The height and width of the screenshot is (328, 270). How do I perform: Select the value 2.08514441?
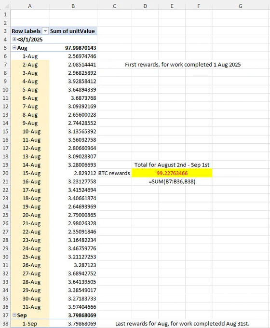pos(82,65)
